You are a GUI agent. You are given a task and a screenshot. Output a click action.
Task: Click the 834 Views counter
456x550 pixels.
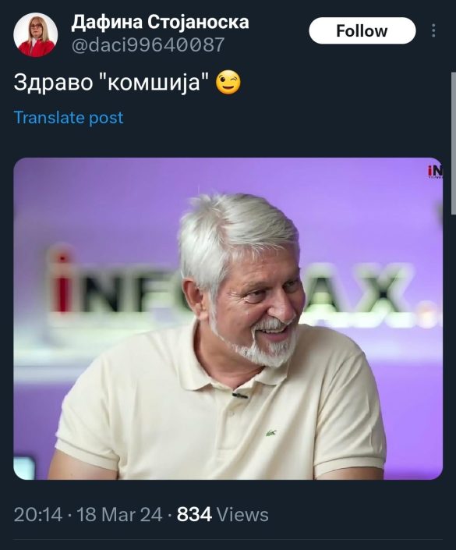point(223,515)
